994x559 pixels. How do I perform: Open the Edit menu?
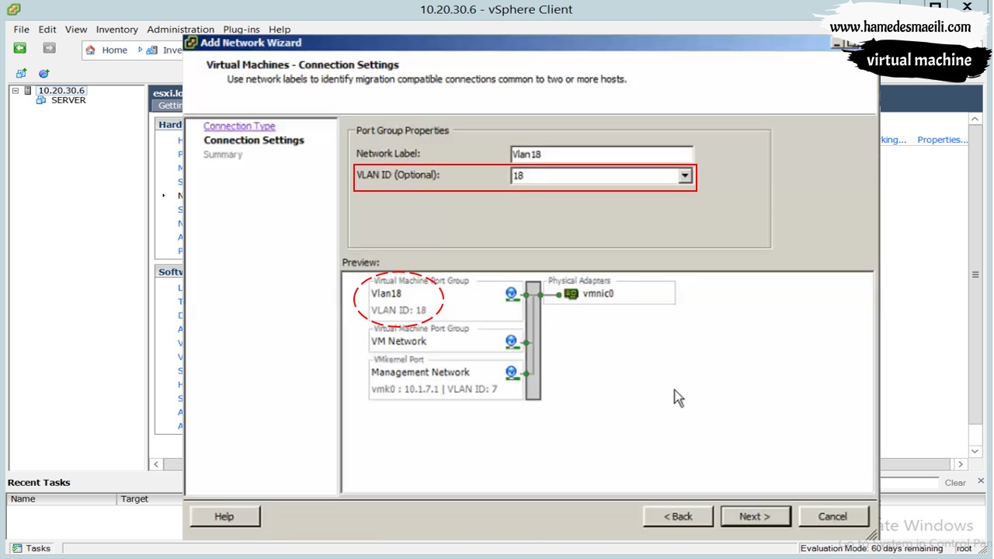pyautogui.click(x=47, y=30)
